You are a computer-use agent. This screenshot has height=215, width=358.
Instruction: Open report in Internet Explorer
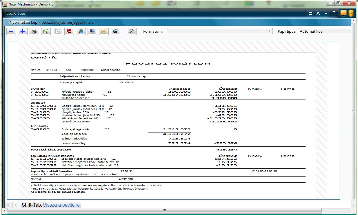(81, 32)
